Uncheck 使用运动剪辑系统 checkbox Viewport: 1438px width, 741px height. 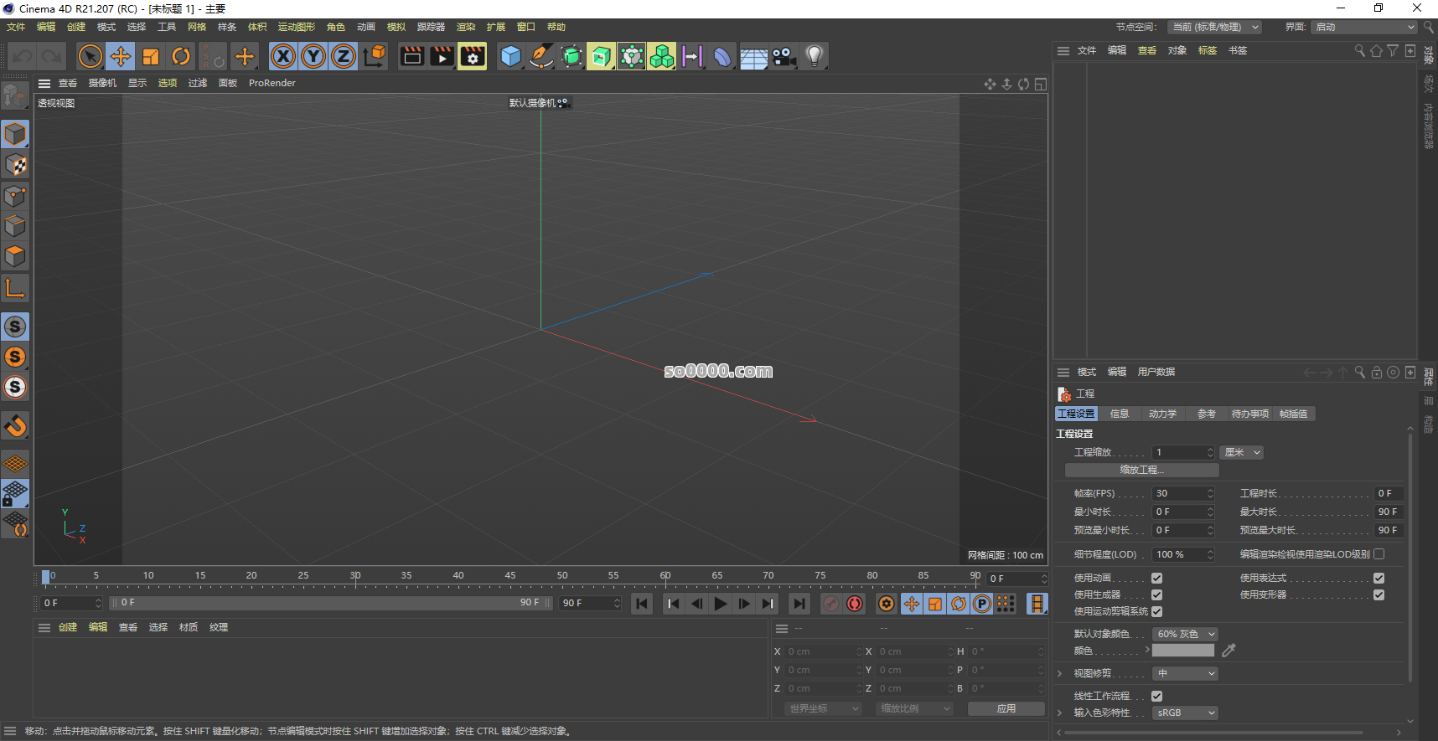[x=1156, y=611]
